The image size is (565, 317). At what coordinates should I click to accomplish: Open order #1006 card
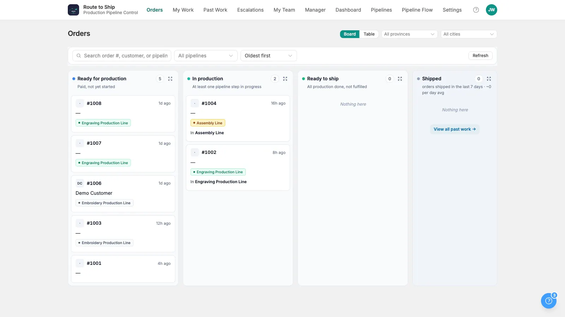click(x=123, y=194)
